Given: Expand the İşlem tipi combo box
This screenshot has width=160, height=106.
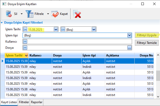Looking at the screenshot, I should [129, 35].
